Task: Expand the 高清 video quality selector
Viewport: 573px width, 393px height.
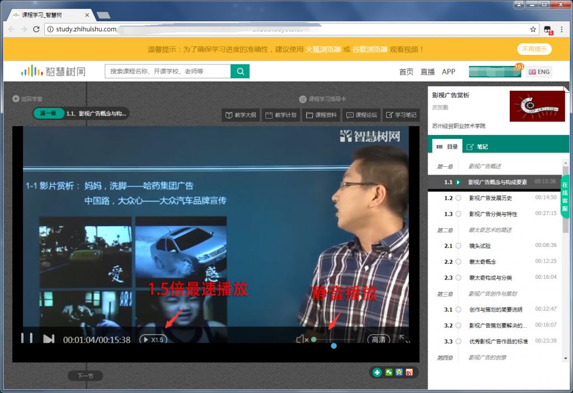Action: click(378, 338)
